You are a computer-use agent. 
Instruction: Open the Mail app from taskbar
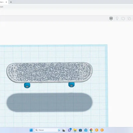point(86,130)
